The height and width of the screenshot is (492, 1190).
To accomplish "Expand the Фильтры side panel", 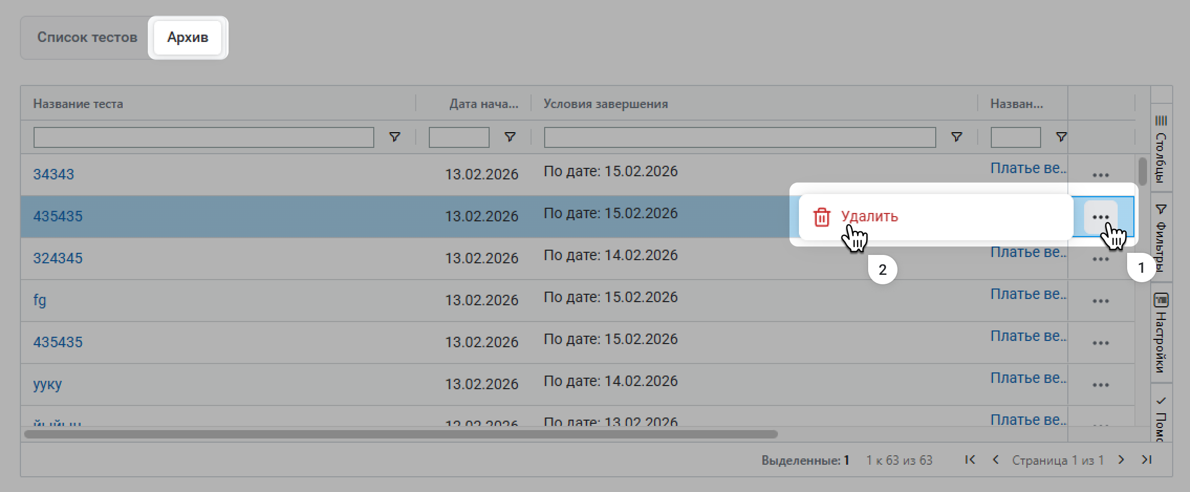I will coord(1161,239).
